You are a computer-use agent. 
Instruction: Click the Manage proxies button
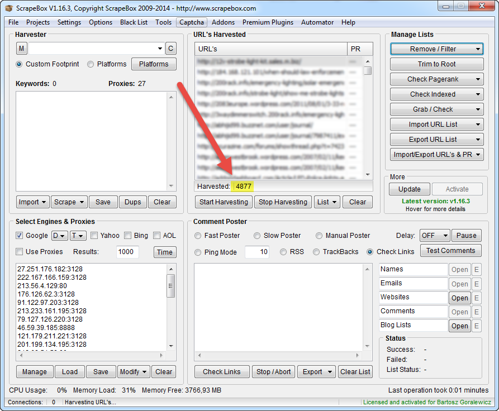[x=35, y=372]
